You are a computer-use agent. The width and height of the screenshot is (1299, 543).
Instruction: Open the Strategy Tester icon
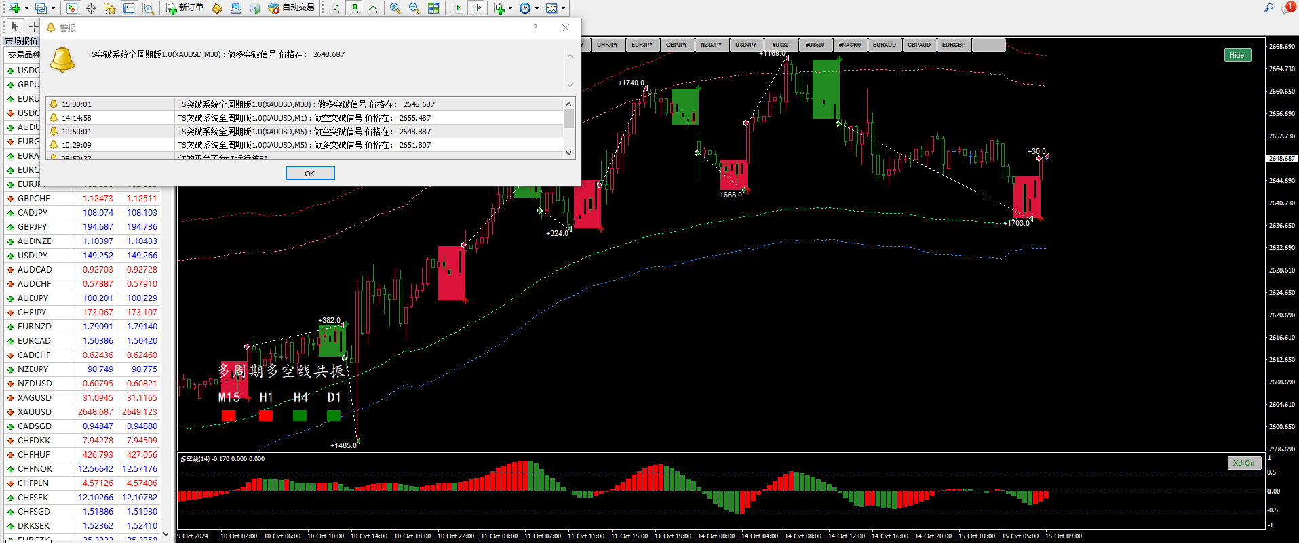click(148, 8)
